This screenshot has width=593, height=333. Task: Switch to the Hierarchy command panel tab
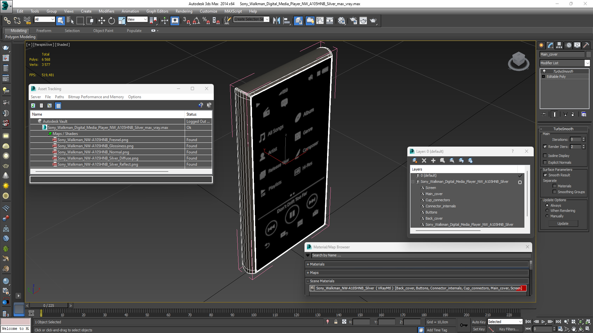[x=559, y=45]
